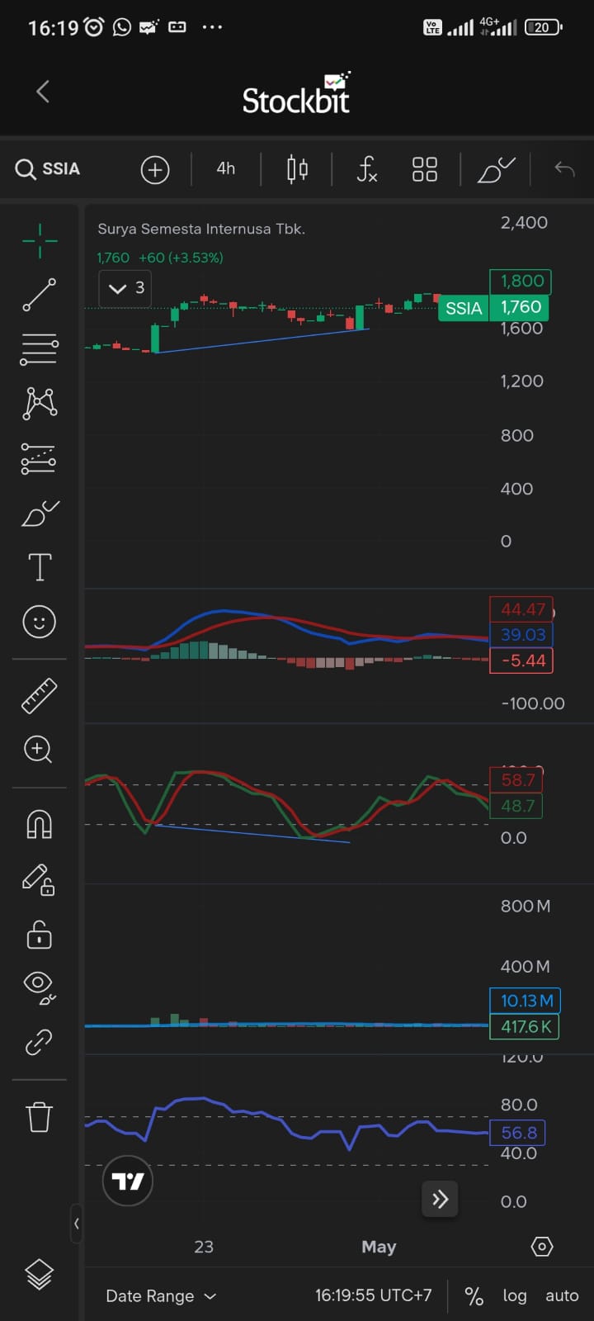Click MACD value 44.47 label
Screen dimensions: 594x1321
[x=521, y=610]
